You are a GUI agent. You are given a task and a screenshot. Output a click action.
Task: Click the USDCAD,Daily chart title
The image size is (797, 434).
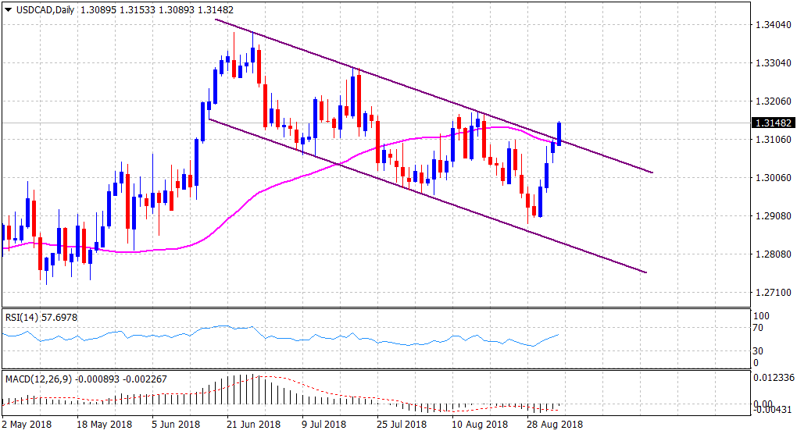[38, 9]
